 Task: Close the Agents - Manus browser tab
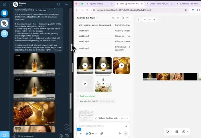point(112,4)
